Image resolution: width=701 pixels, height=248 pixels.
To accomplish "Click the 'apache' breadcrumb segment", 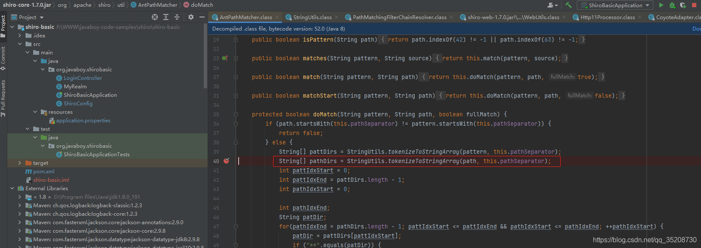I will point(83,5).
